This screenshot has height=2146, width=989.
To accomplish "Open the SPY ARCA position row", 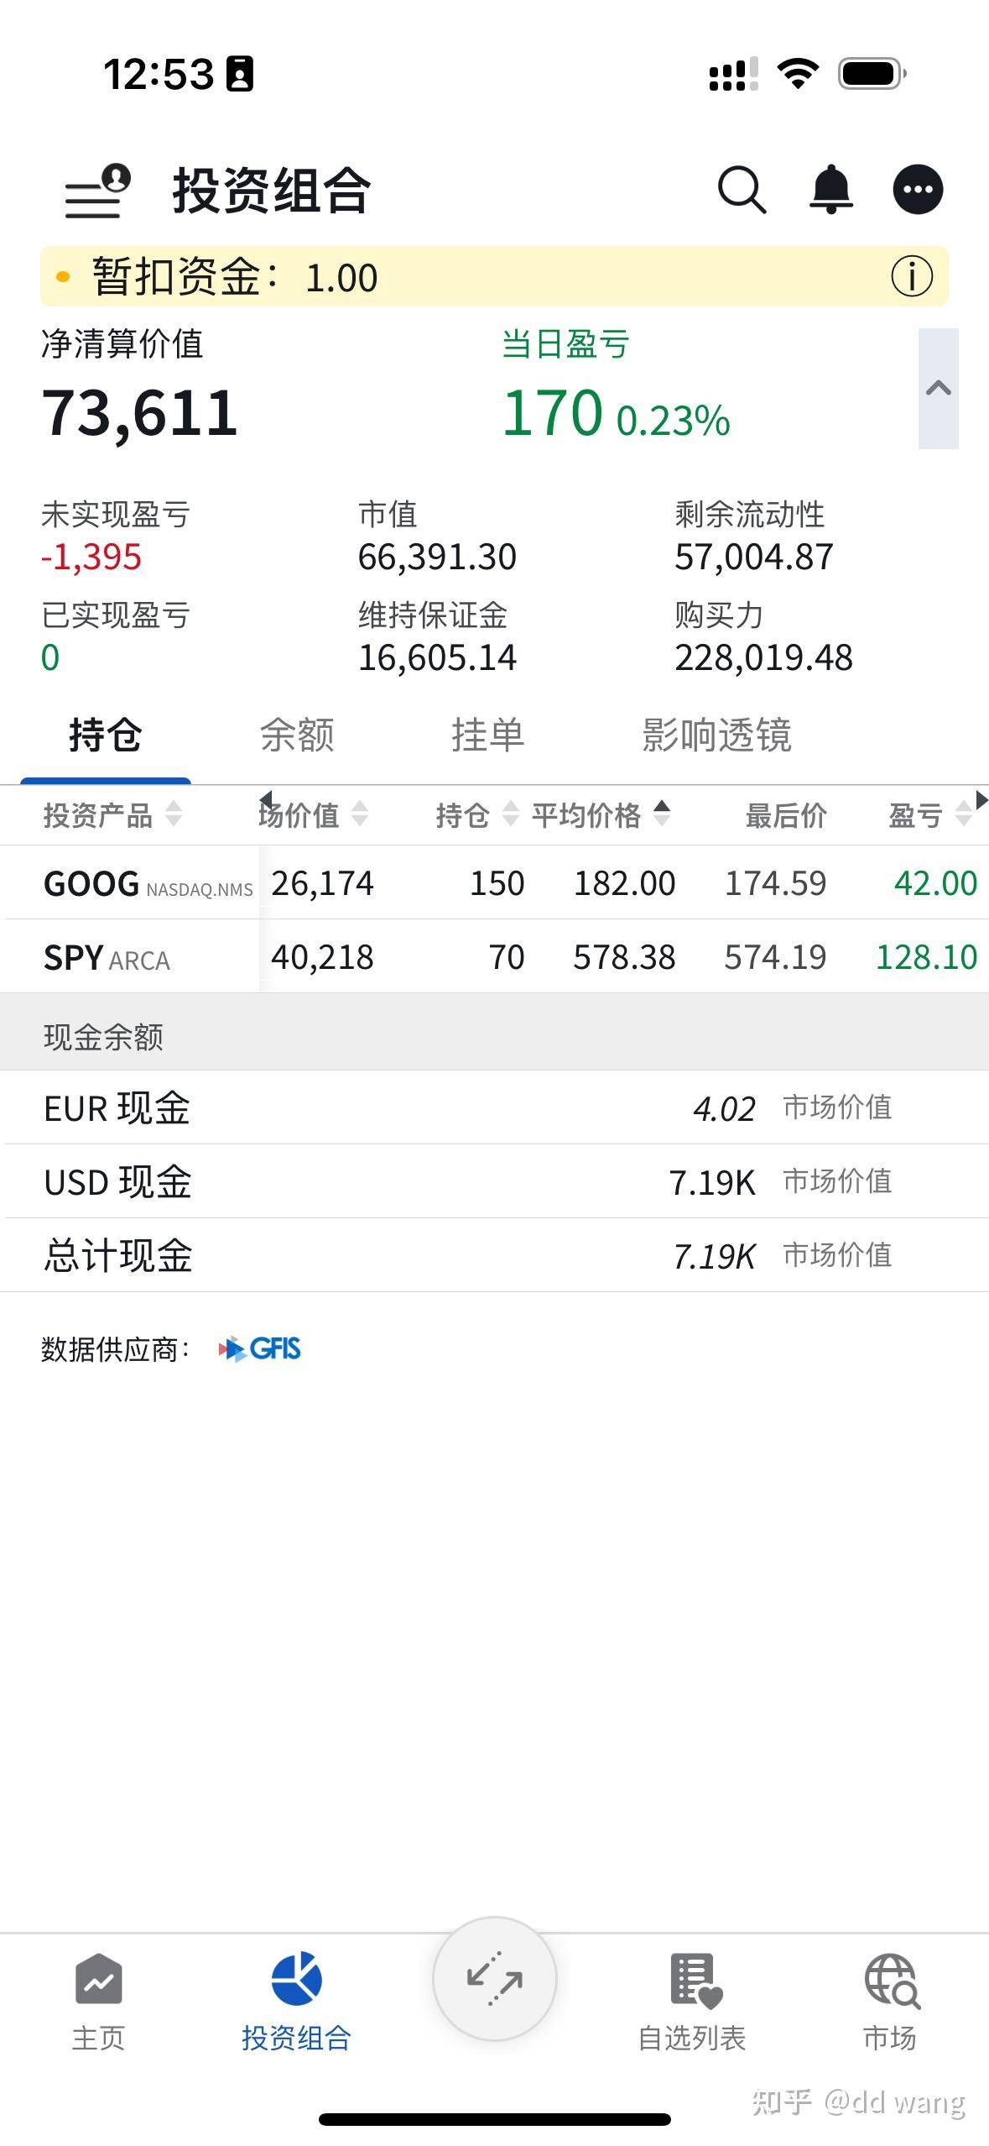I will [x=494, y=956].
